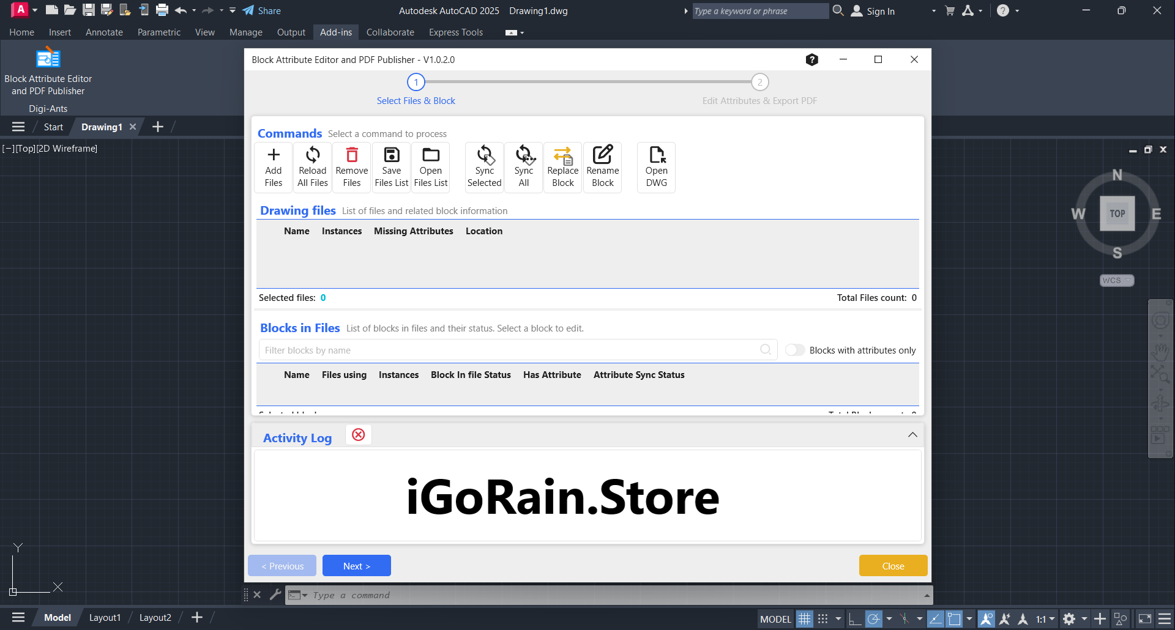Viewport: 1175px width, 630px height.
Task: Click the Add Files command icon
Action: point(273,167)
